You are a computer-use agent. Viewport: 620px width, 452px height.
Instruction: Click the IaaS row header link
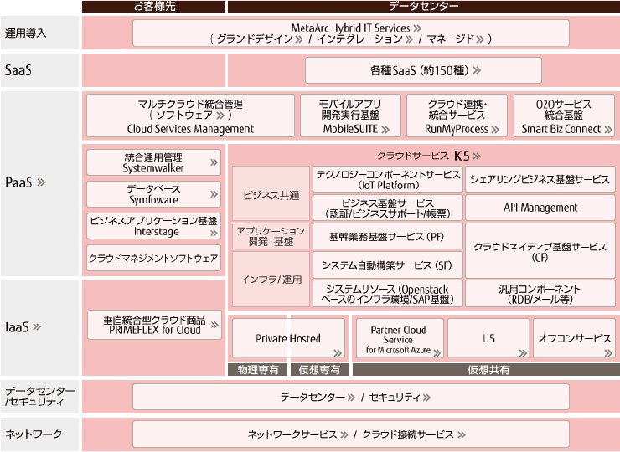click(x=23, y=326)
